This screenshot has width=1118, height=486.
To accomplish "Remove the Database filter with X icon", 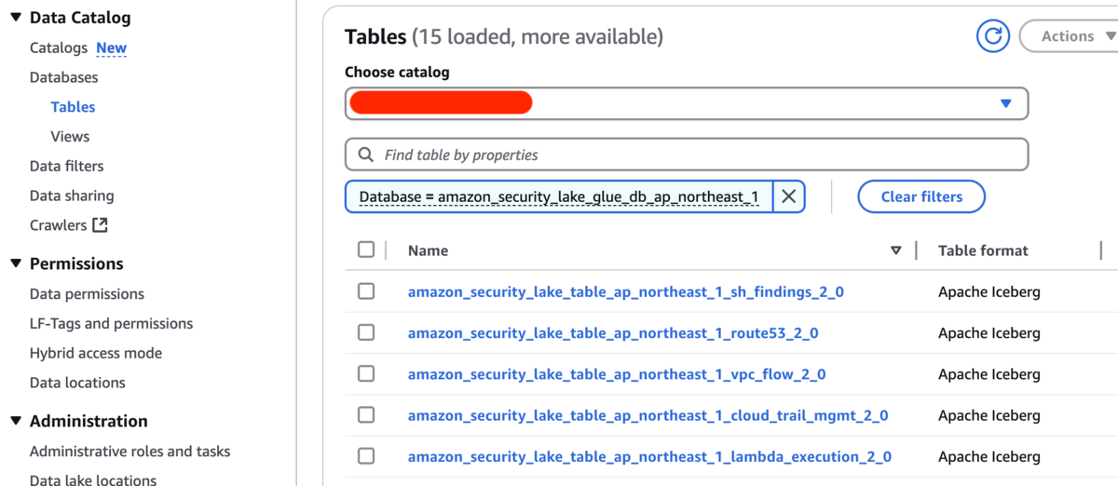I will pos(788,196).
